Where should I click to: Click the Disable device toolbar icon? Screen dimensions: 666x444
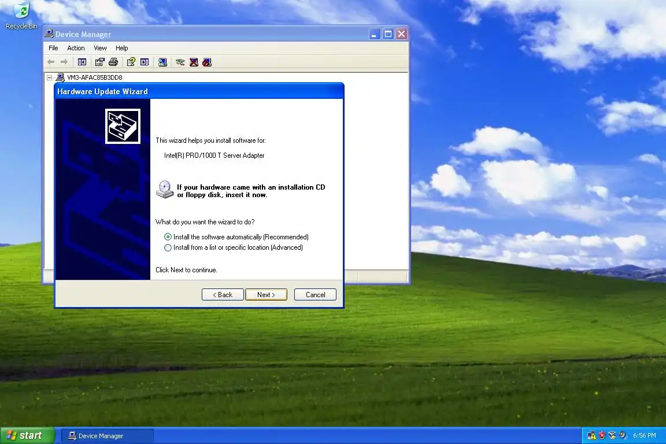coord(207,62)
